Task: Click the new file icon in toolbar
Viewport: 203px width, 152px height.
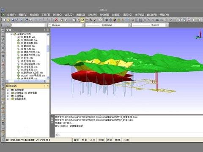Action: tap(5, 20)
